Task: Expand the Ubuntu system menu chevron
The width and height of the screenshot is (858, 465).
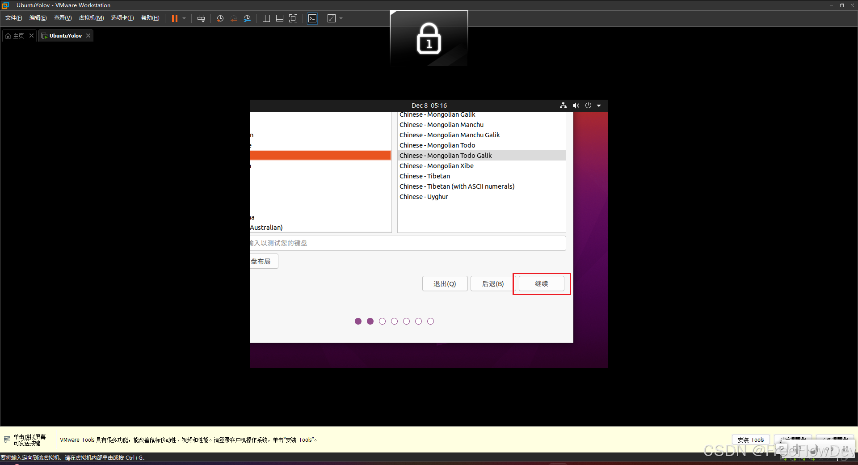Action: click(599, 106)
